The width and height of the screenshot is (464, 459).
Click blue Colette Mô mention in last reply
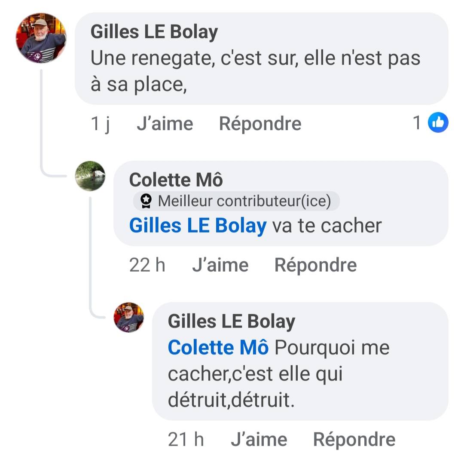tap(218, 347)
